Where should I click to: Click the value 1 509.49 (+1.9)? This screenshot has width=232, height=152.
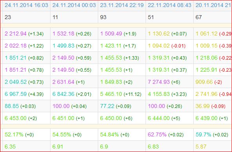tap(118, 34)
